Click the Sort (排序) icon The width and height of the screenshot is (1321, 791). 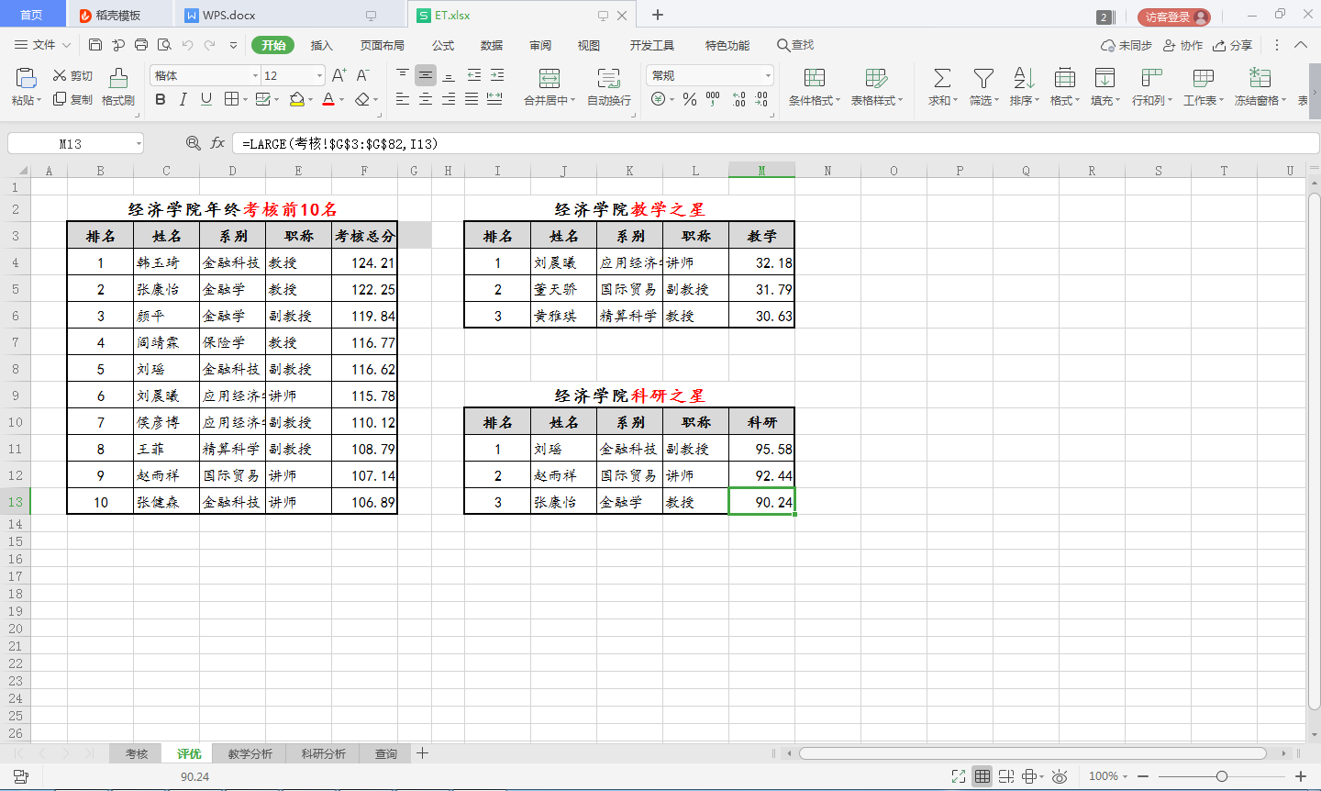click(x=1024, y=77)
